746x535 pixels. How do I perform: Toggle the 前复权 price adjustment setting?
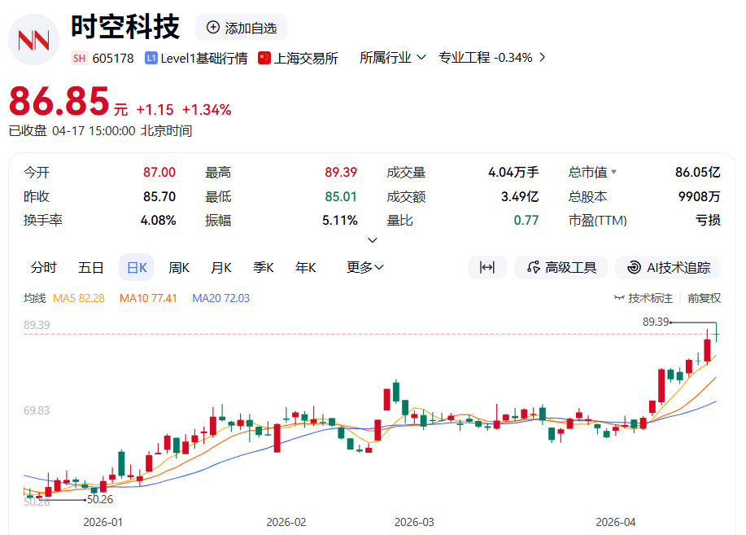704,298
